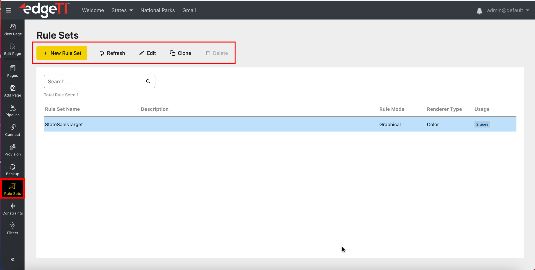Viewport: 535px width, 270px height.
Task: Open the admin@default account dropdown
Action: pos(507,10)
